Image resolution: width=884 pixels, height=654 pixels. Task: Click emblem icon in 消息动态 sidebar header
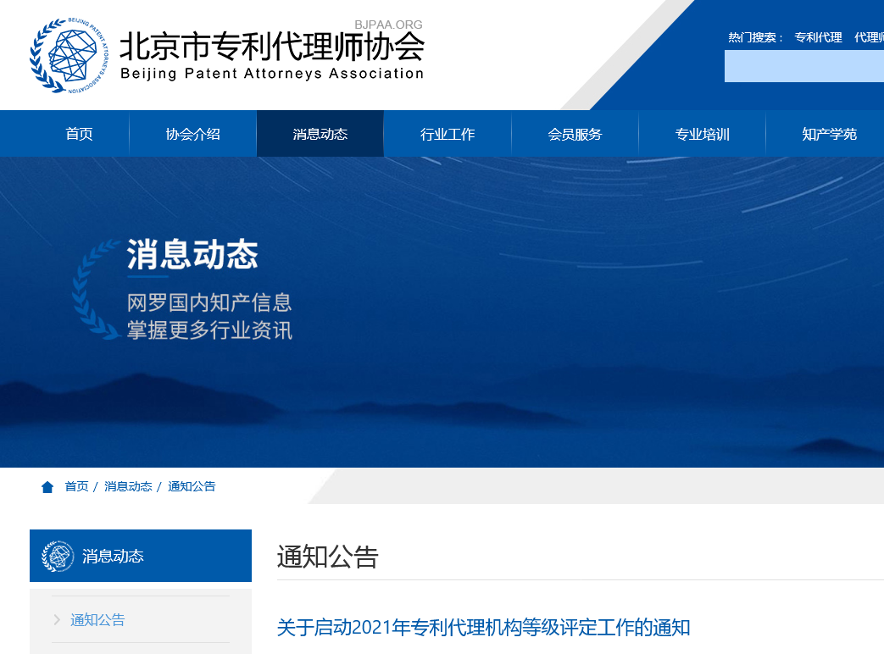pyautogui.click(x=58, y=556)
